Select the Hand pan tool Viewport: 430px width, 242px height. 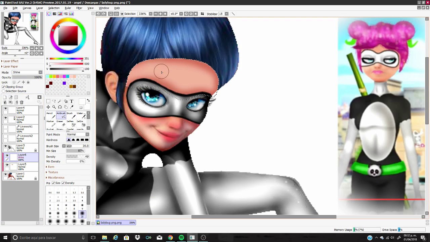click(x=66, y=107)
